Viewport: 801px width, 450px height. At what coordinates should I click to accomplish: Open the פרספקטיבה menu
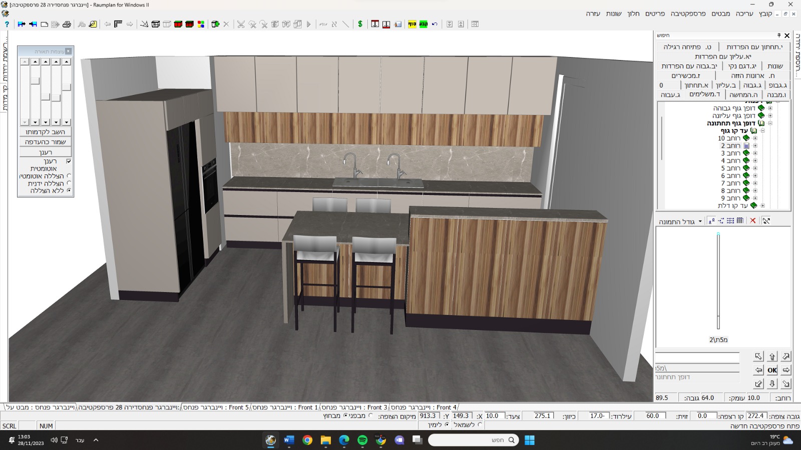(688, 14)
